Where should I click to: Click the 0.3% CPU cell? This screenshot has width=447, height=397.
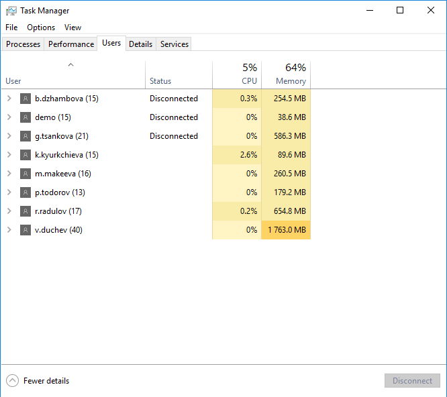237,99
